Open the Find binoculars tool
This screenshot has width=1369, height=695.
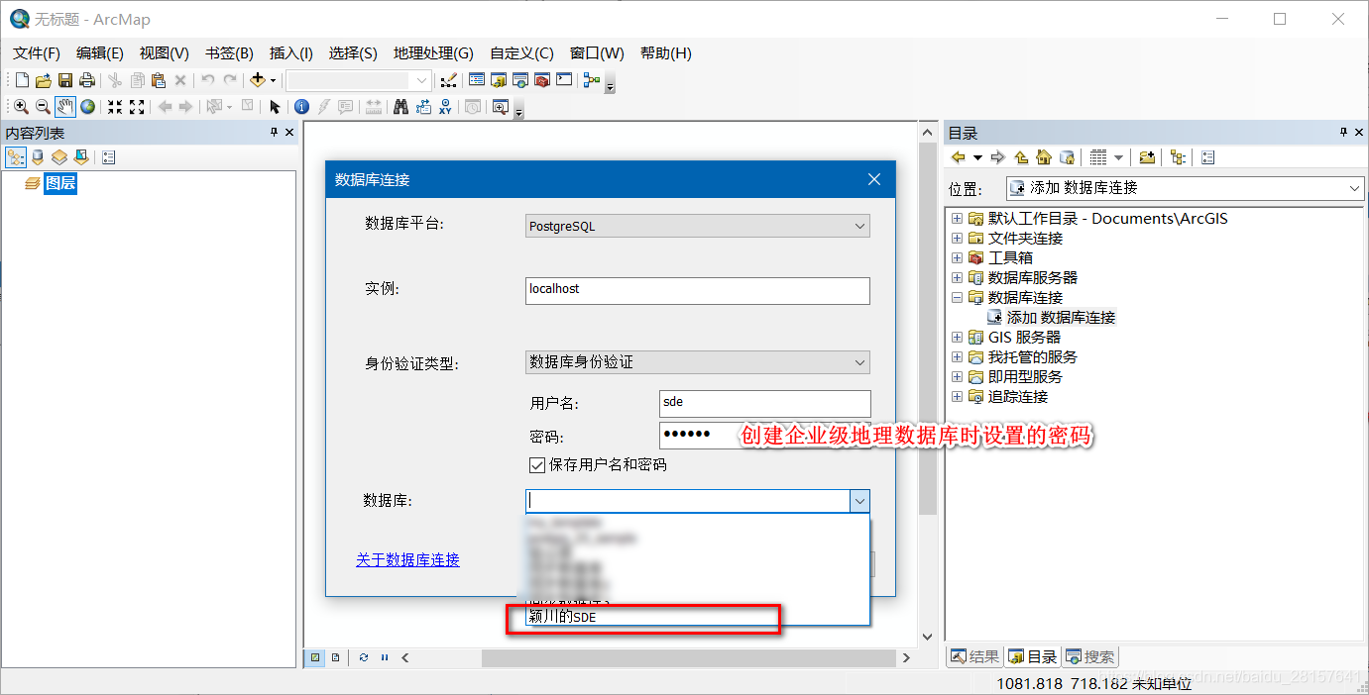[x=401, y=107]
